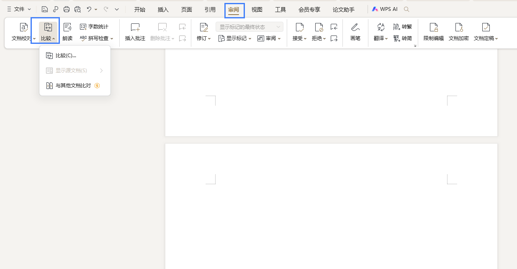The image size is (517, 269).
Task: Open the 页面 tab
Action: coord(187,10)
